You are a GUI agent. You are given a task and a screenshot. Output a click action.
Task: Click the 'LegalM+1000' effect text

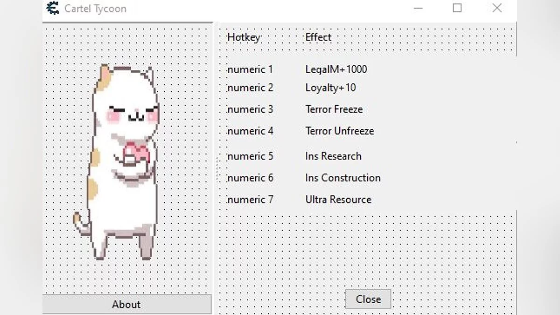336,70
